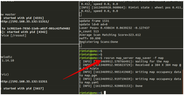Click the 'http://192.168.35.132:11311' URL in lower-left pane
This screenshot has height=96, width=185.
click(x=24, y=81)
